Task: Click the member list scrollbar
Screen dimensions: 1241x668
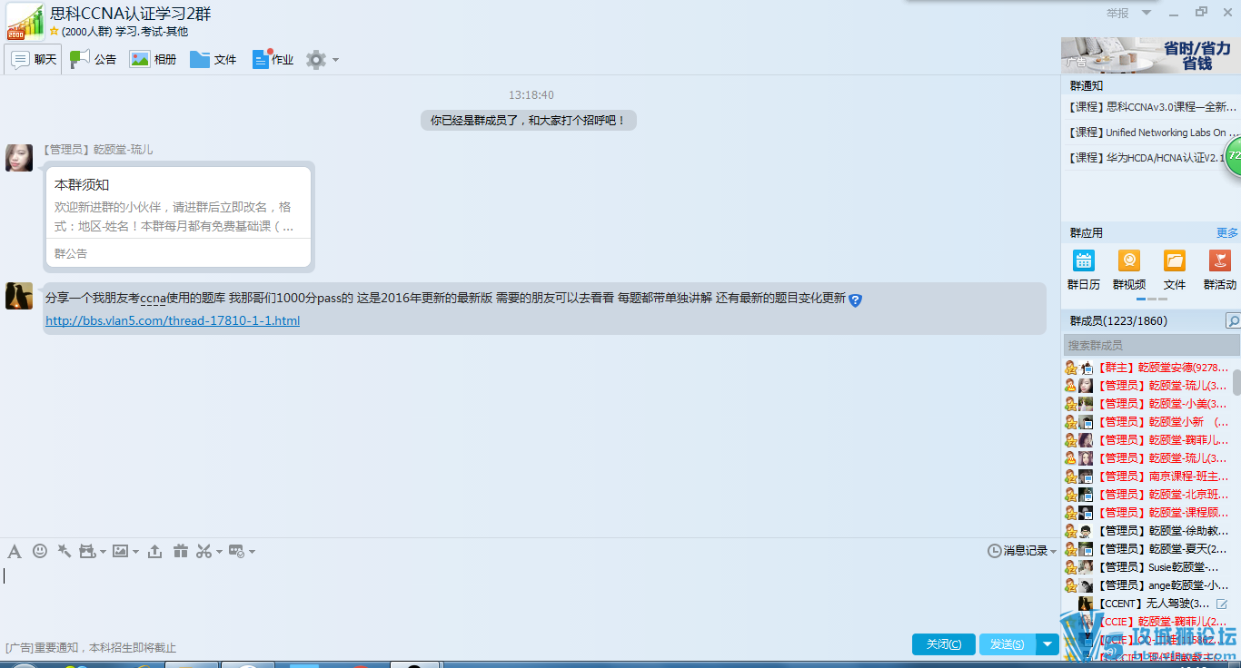Action: 1236,381
